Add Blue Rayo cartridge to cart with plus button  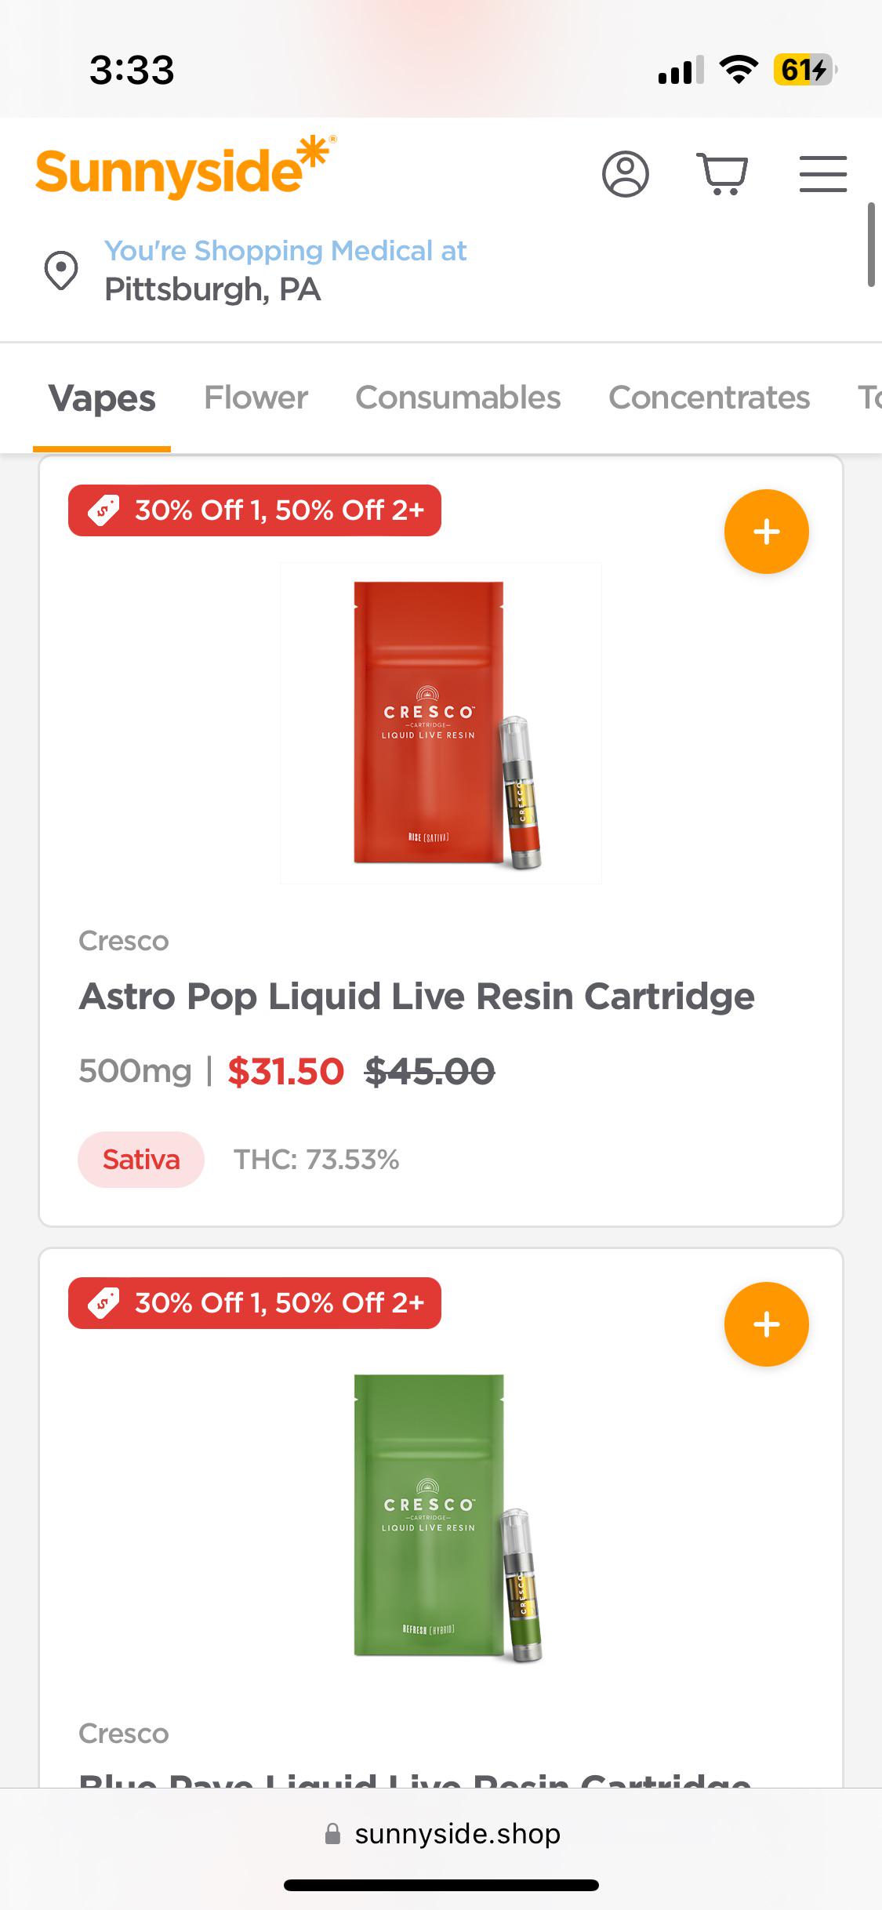(x=766, y=1324)
